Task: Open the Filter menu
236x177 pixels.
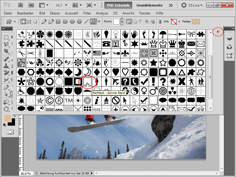Action: tap(87, 13)
